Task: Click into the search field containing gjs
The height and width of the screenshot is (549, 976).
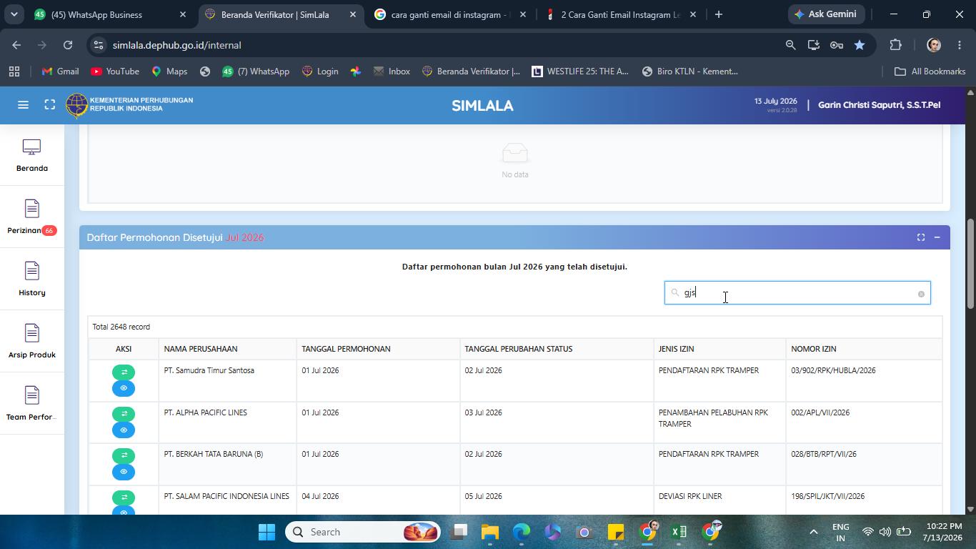Action: click(797, 293)
